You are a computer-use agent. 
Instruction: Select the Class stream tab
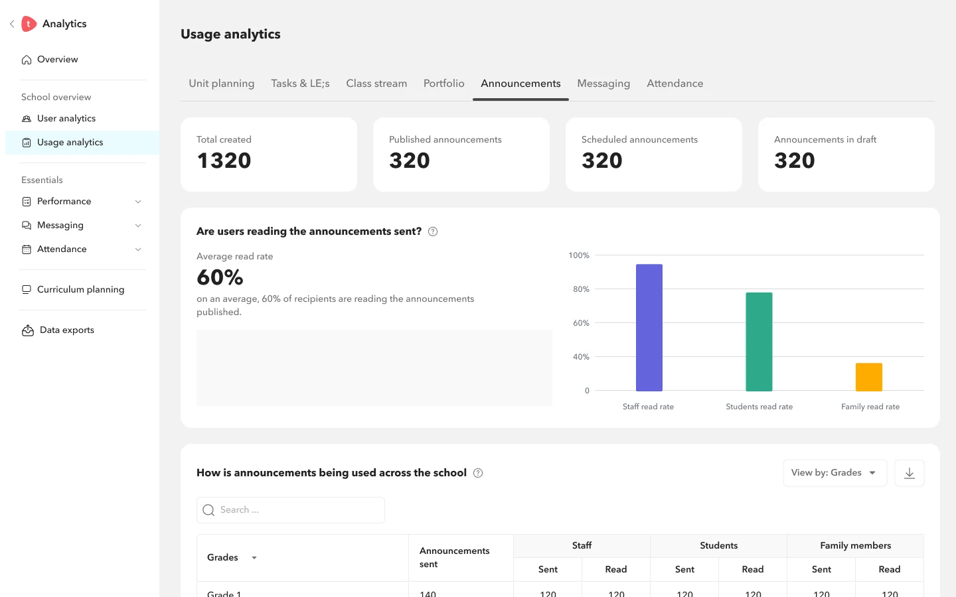[376, 84]
